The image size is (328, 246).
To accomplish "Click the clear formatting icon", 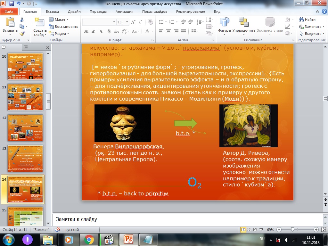I will point(150,22).
